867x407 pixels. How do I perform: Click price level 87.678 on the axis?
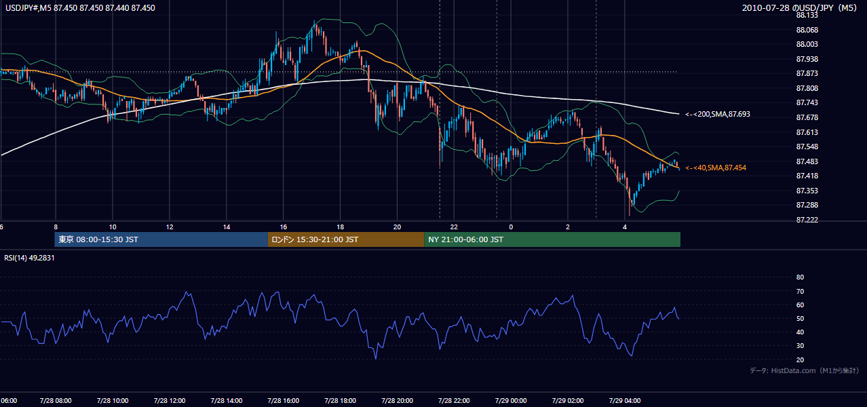click(807, 117)
